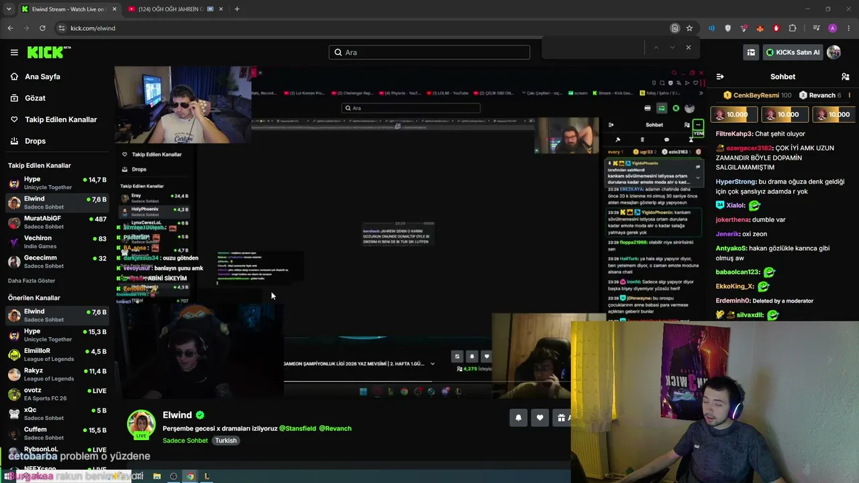The width and height of the screenshot is (859, 483).
Task: View site information for kick.com
Action: pos(61,28)
